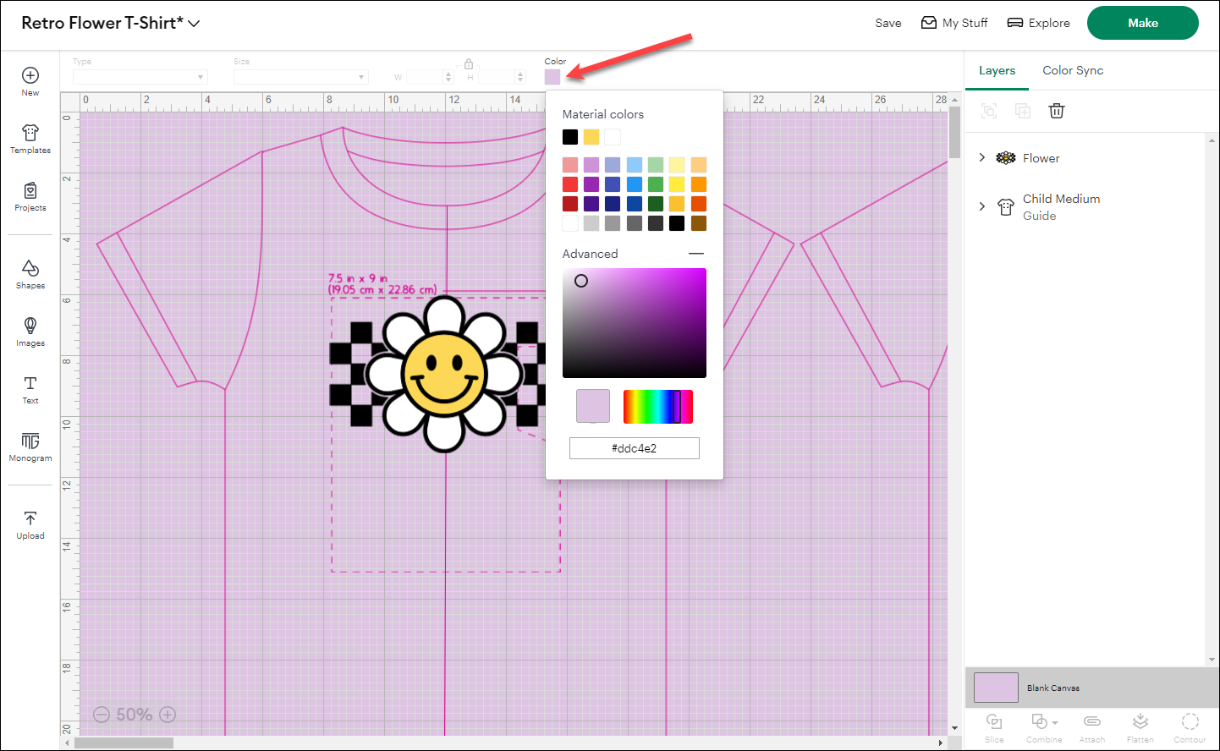Click the Blank Canvas swatch thumbnail
The image size is (1220, 751).
996,688
